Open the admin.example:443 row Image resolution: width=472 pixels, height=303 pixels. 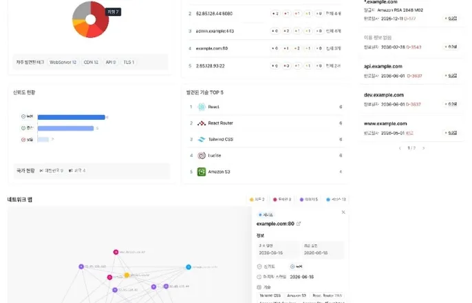pos(265,31)
